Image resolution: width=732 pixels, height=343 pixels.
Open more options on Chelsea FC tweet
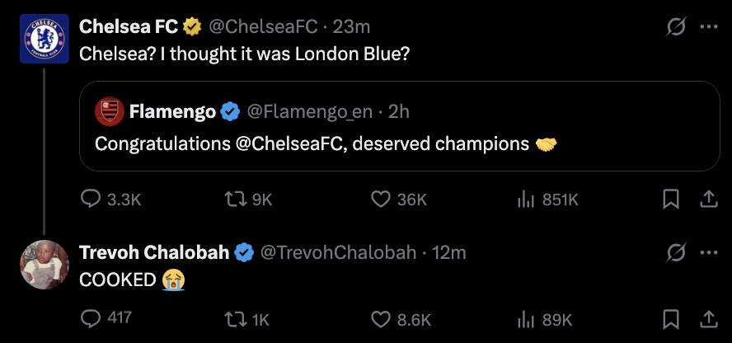pos(708,26)
